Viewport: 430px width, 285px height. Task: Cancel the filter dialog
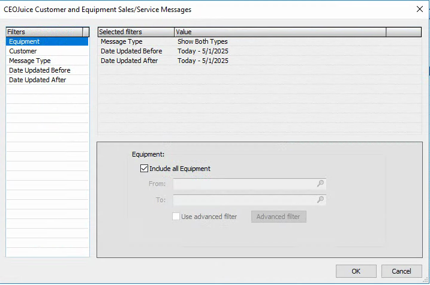[401, 271]
